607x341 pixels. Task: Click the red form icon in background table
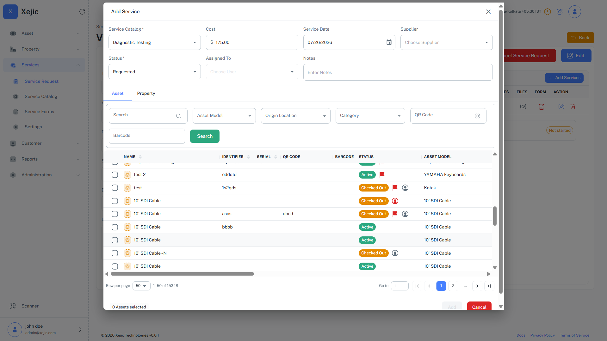tap(542, 107)
